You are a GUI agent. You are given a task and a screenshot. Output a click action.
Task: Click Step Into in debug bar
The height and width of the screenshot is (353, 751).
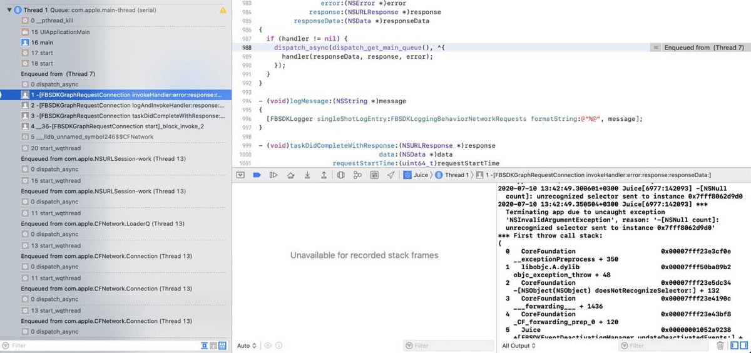[307, 175]
